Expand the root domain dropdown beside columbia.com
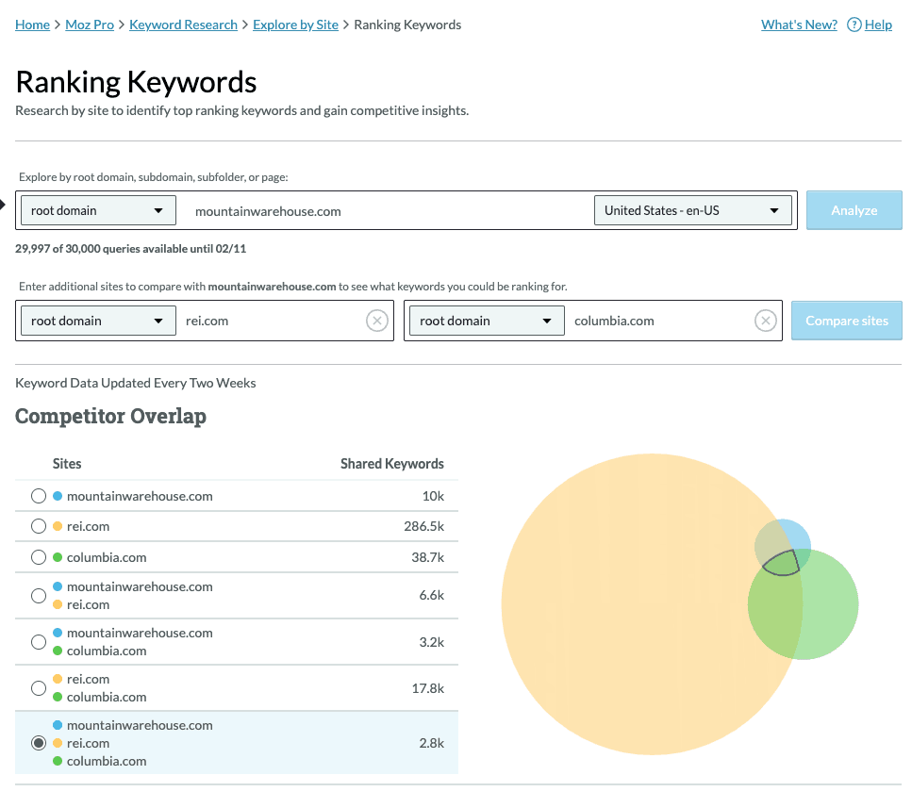Viewport: 912px width, 808px height. point(486,322)
